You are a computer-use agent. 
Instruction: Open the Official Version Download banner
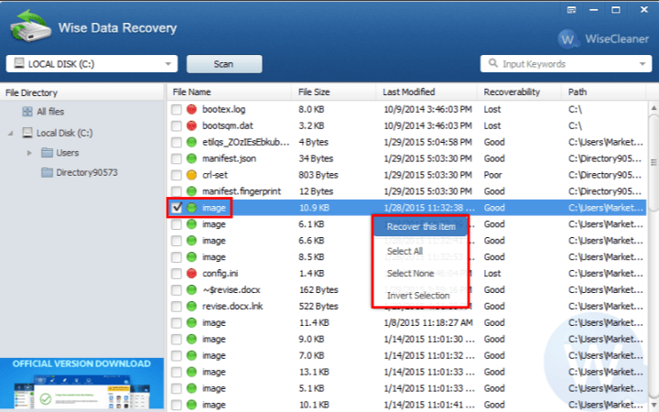tap(82, 385)
